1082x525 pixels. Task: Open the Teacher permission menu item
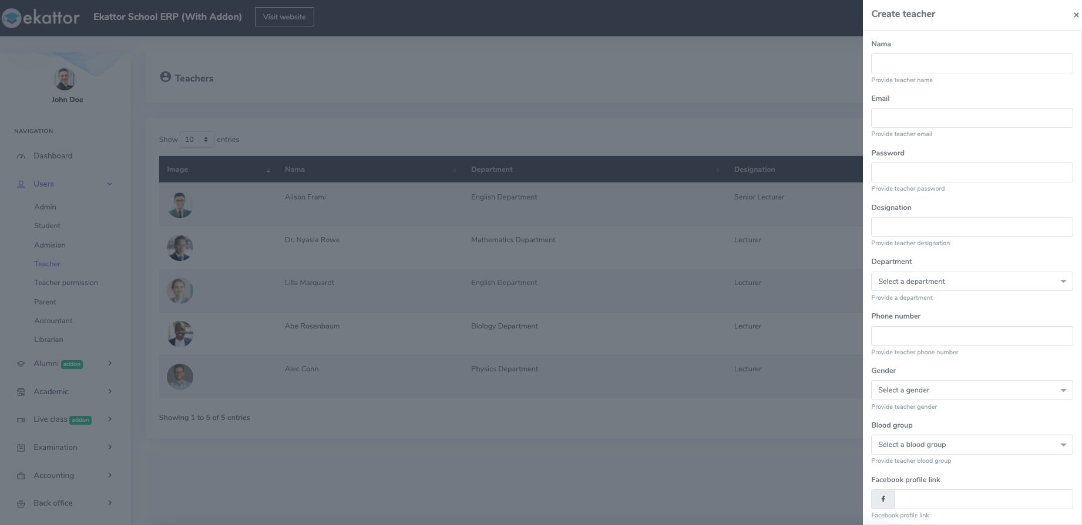click(x=66, y=283)
